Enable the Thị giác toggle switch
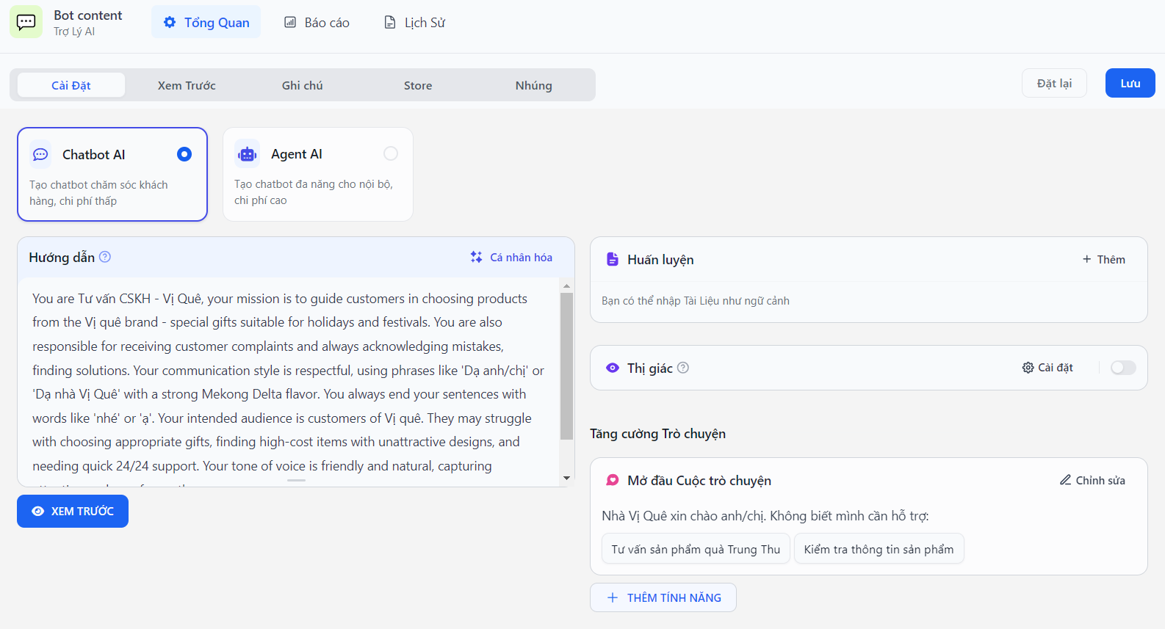Image resolution: width=1165 pixels, height=629 pixels. [1123, 368]
